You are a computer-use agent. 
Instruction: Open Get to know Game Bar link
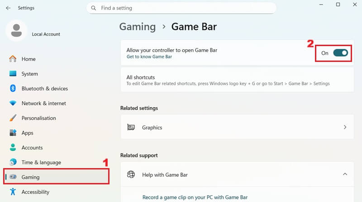click(149, 57)
